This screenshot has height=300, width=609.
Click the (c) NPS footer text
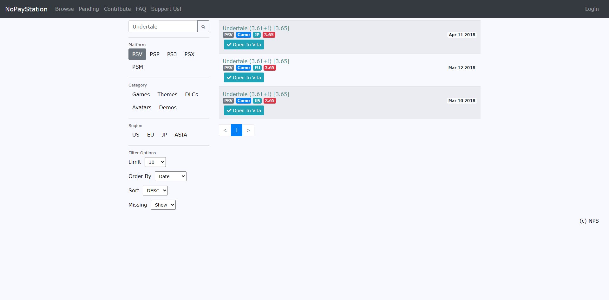coord(589,221)
